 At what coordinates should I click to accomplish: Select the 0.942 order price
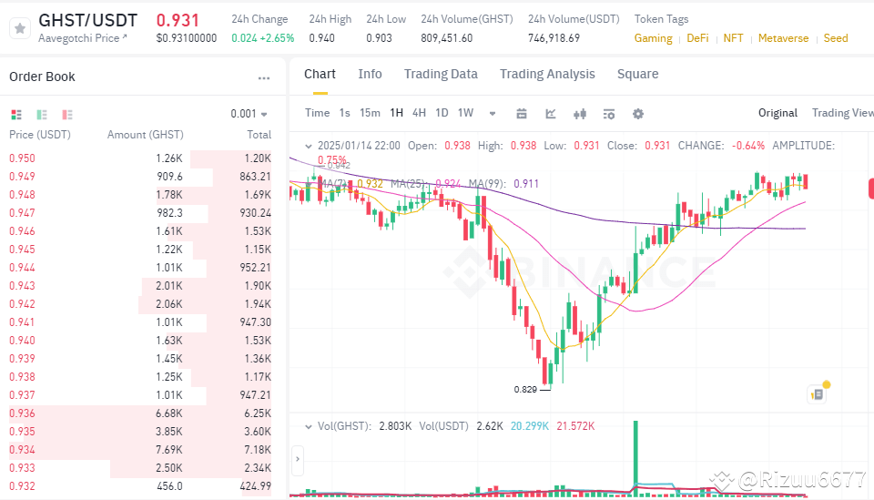tap(22, 304)
